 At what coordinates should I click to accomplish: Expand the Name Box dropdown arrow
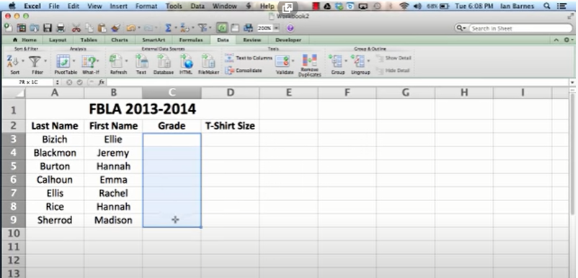pos(58,83)
